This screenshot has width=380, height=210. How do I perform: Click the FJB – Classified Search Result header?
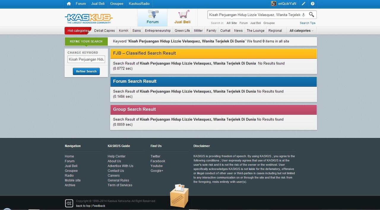coord(213,54)
